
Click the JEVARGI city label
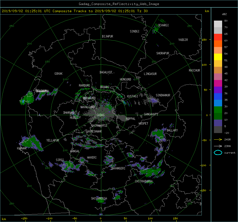coord(163,25)
